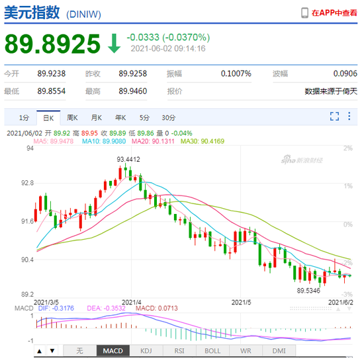This screenshot has height=358, width=364.
Task: Switch to the 周K chart tab
Action: click(72, 118)
